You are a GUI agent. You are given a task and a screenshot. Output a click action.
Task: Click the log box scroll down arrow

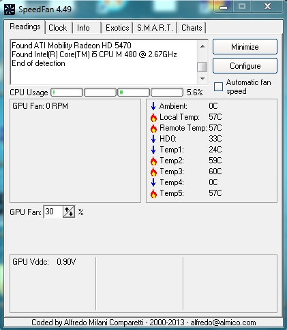[x=202, y=79]
